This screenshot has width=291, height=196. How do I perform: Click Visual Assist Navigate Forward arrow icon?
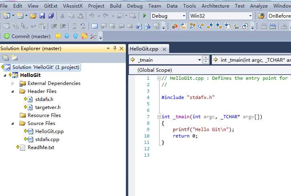pyautogui.click(x=219, y=26)
